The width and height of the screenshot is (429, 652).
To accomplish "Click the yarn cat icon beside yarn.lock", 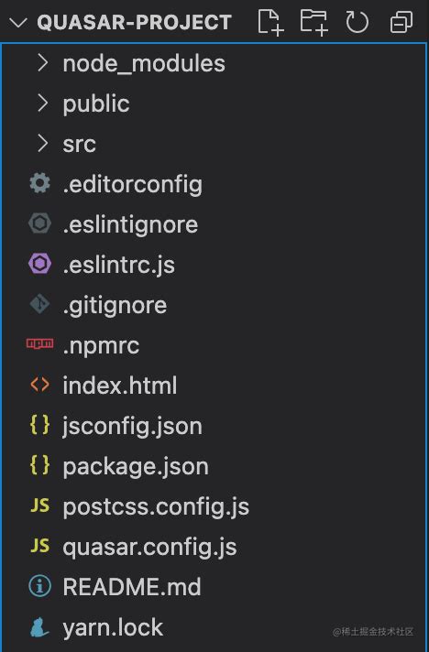I will pos(39,627).
